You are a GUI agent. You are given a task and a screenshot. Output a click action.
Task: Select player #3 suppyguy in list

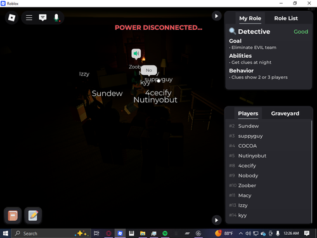[268, 136]
